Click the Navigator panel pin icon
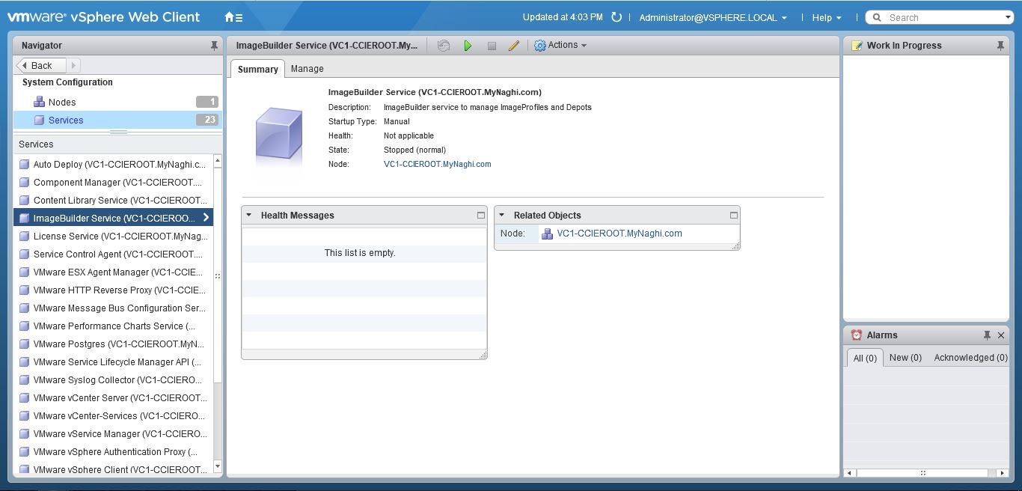The image size is (1022, 491). point(215,46)
